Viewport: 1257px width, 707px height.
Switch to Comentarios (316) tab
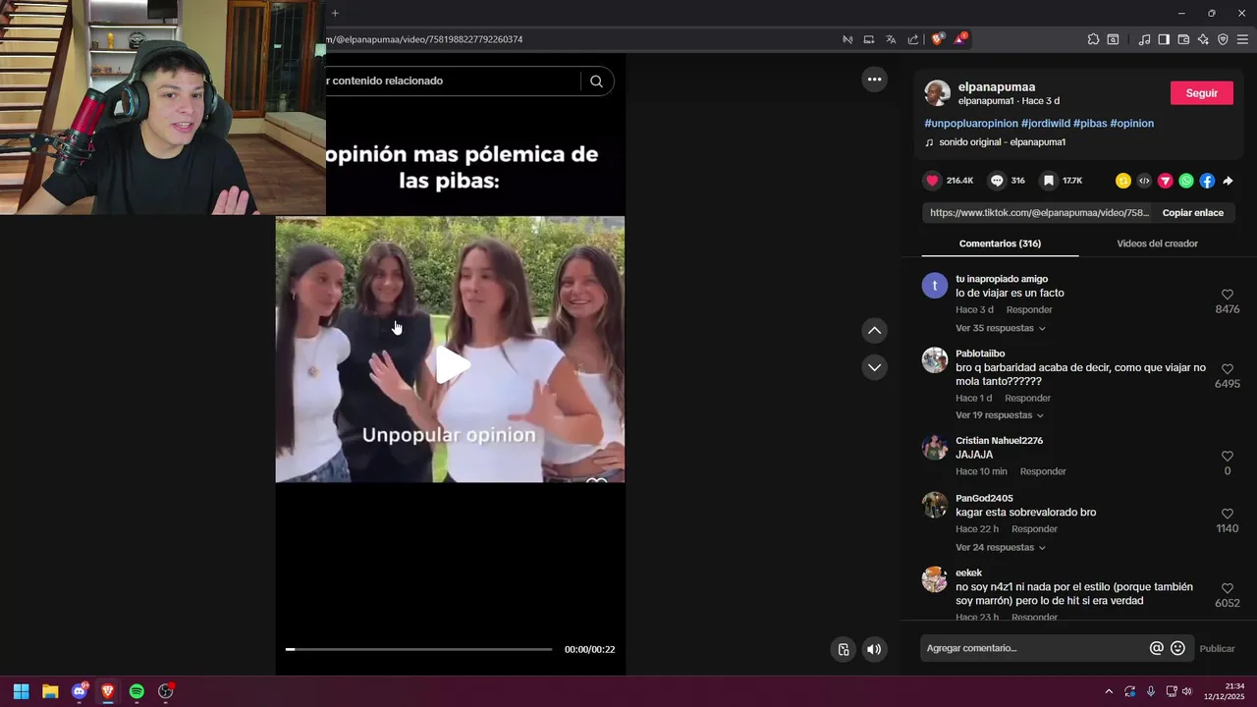(1000, 244)
